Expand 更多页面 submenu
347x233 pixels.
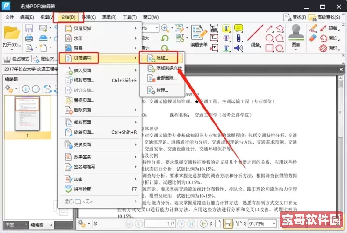click(100, 144)
